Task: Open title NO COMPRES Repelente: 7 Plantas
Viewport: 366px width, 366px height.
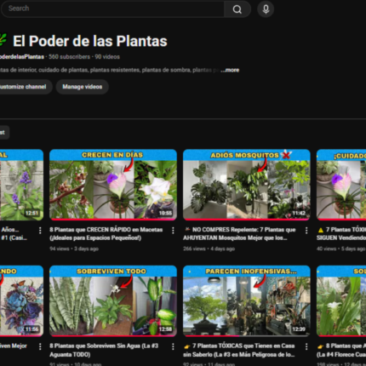Action: (240, 234)
